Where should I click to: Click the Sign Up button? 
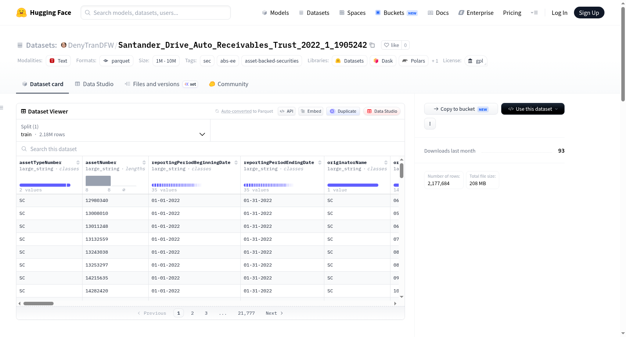click(589, 13)
